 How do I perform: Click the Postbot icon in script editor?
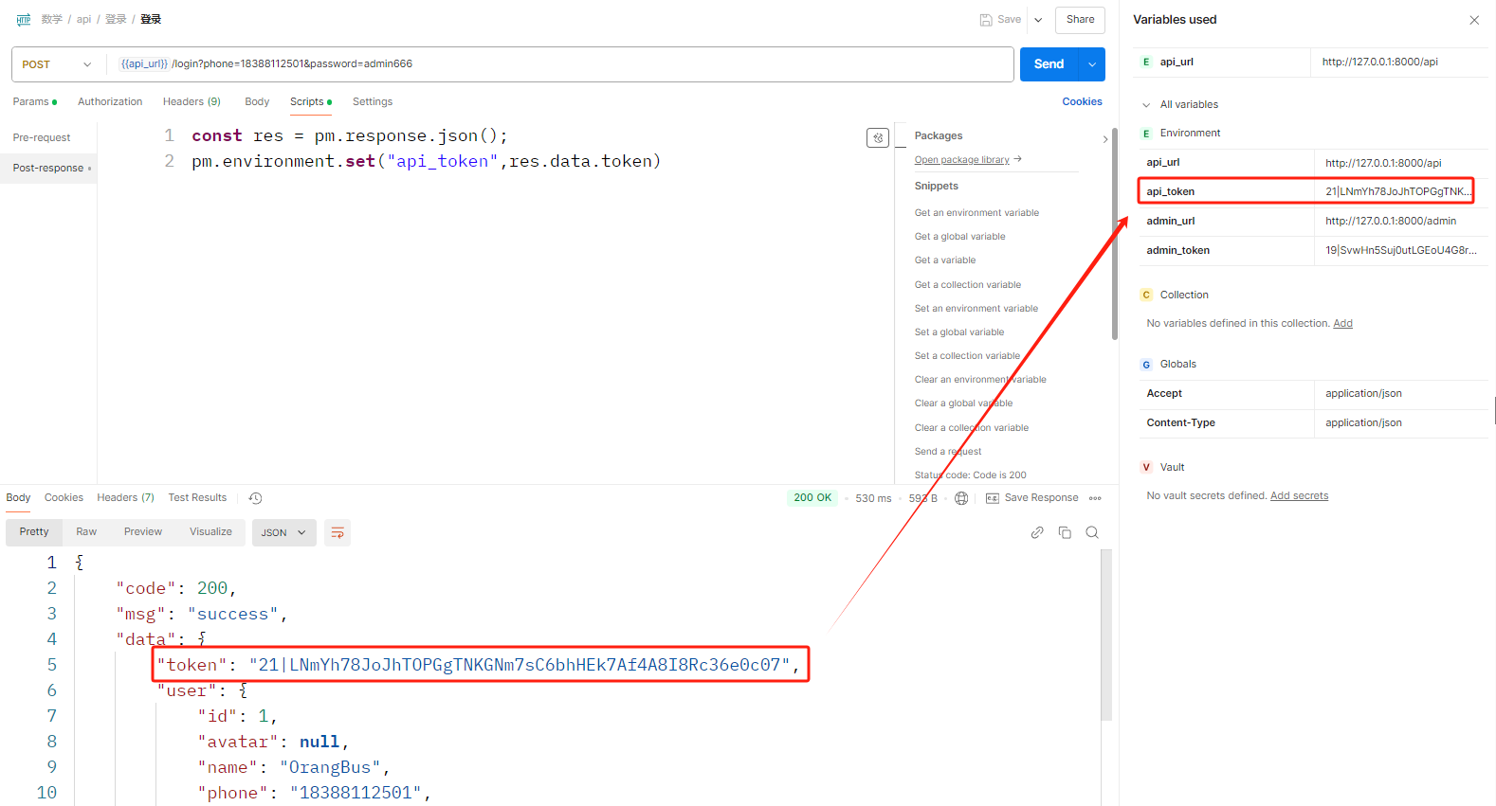[x=878, y=138]
